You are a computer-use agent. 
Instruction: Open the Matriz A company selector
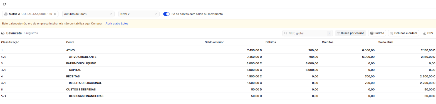(30, 14)
